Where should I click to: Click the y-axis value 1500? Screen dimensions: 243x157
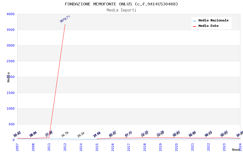click(x=11, y=93)
